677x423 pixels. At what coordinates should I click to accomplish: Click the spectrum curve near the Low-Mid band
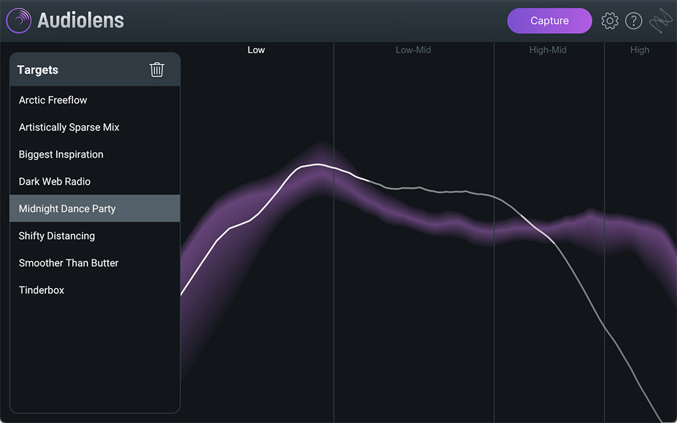pyautogui.click(x=413, y=188)
